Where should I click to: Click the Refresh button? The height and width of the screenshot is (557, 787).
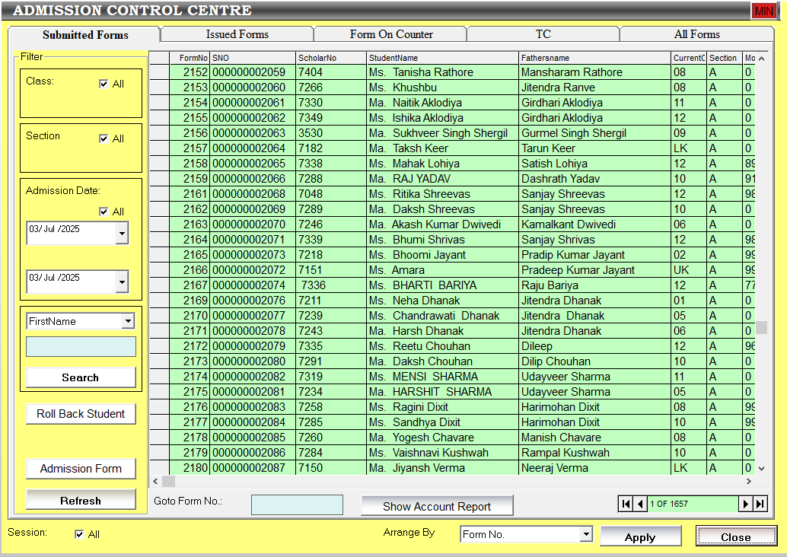pos(81,500)
